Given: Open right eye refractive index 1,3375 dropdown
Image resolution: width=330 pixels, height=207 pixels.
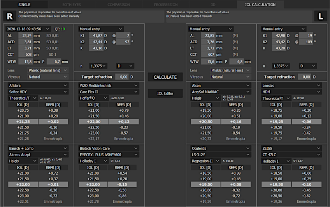Looking at the screenshot, I should tap(98, 66).
